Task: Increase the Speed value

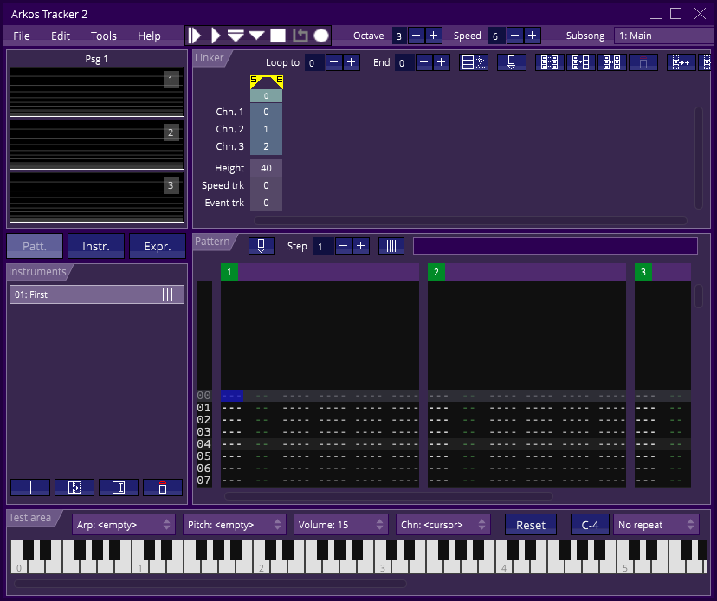Action: point(533,36)
